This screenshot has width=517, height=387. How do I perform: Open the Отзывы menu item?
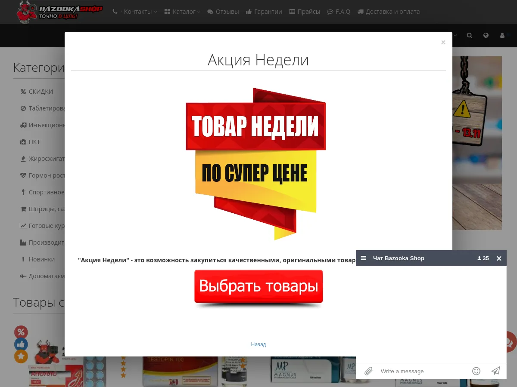click(223, 12)
